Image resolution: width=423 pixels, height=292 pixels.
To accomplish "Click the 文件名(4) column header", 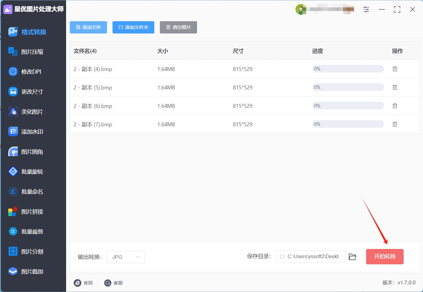I will coord(85,51).
